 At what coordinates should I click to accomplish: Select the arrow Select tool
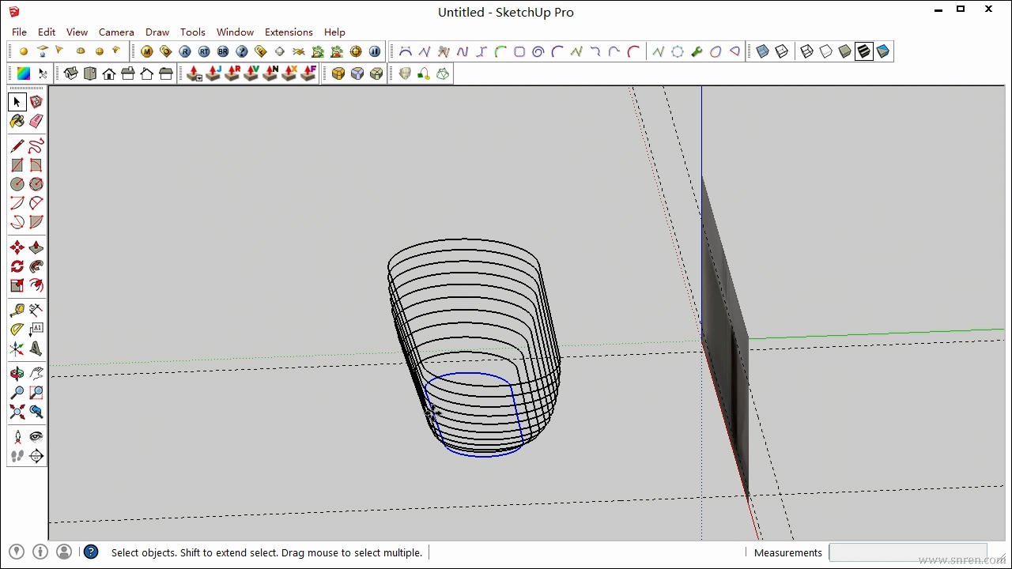17,102
